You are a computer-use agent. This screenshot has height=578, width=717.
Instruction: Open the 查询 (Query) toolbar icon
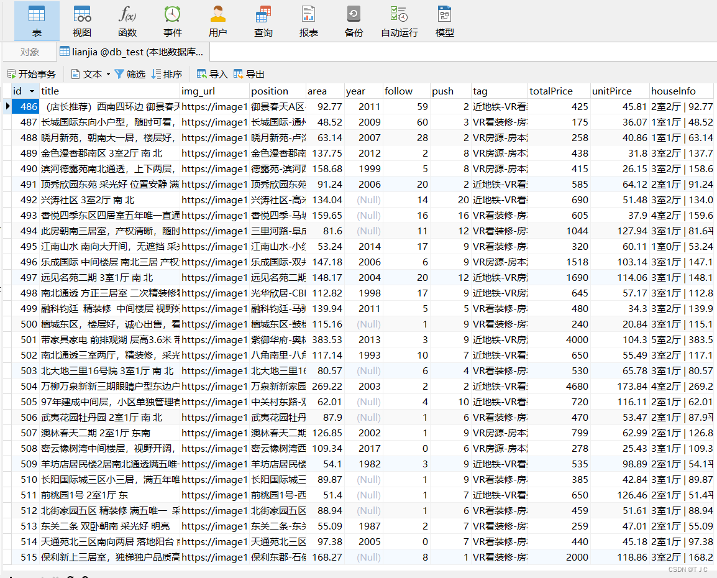(263, 21)
